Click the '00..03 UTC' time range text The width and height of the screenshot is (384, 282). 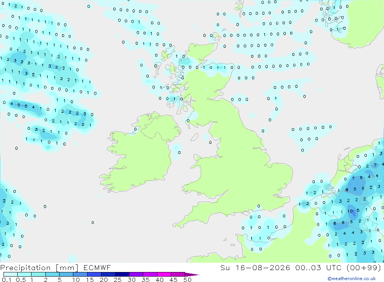[x=318, y=267]
